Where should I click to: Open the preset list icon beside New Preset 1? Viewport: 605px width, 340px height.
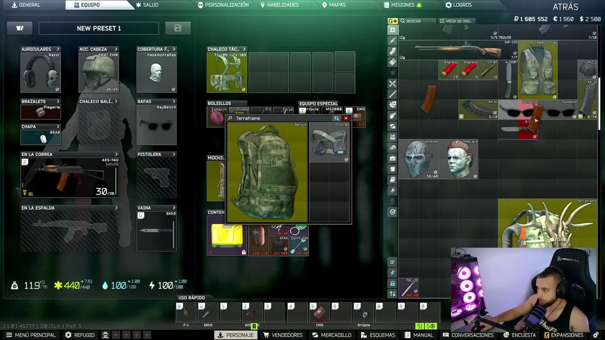pyautogui.click(x=20, y=28)
